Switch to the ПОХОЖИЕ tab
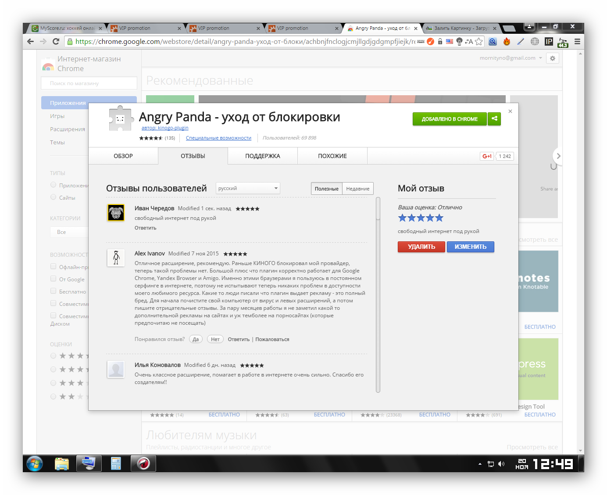The height and width of the screenshot is (495, 607). tap(332, 156)
